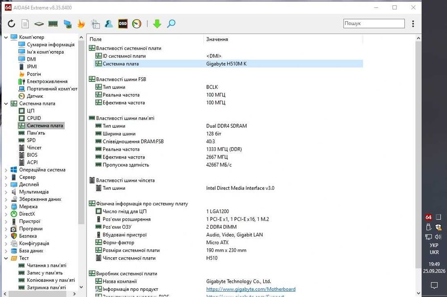447x297 pixels.
Task: Click inside the Пошук search field
Action: (374, 23)
